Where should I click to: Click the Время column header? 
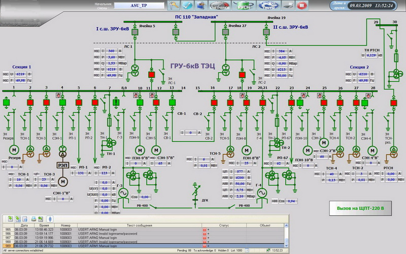pos(44,225)
